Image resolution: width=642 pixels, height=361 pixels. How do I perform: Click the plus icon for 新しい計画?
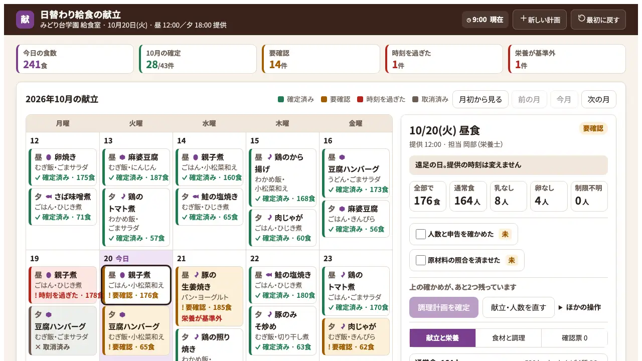pos(523,19)
